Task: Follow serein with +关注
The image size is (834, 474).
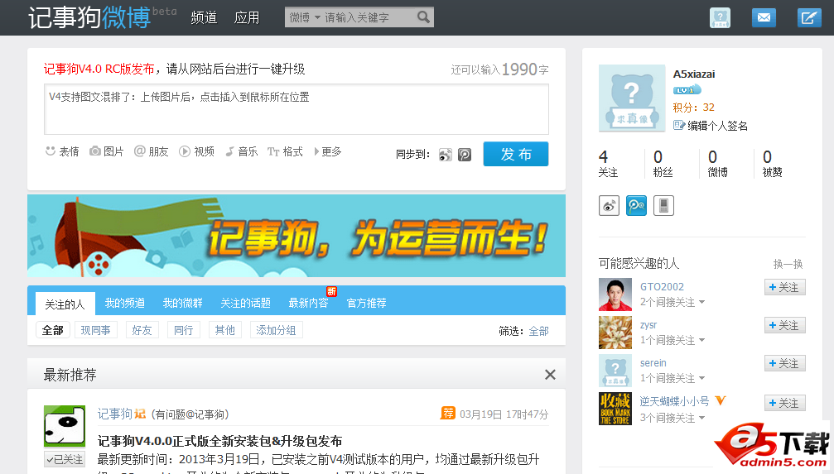Action: pyautogui.click(x=784, y=363)
